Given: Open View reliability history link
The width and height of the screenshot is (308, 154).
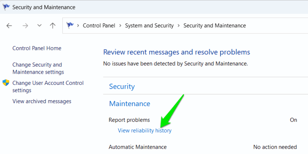Looking at the screenshot, I should 145,131.
